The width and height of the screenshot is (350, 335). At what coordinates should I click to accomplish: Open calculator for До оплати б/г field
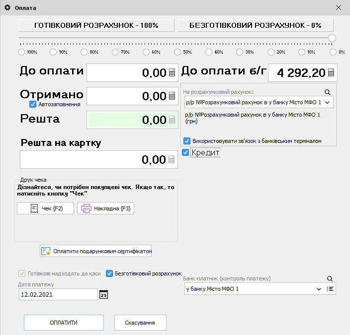click(x=331, y=72)
